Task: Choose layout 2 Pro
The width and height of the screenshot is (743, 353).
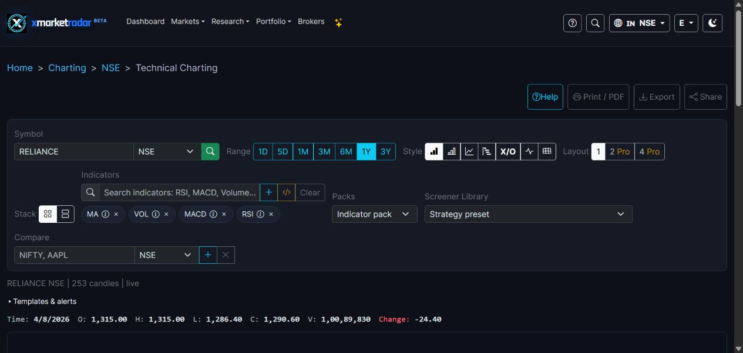Action: (x=620, y=151)
